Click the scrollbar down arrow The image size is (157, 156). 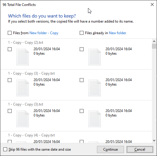pyautogui.click(x=154, y=141)
